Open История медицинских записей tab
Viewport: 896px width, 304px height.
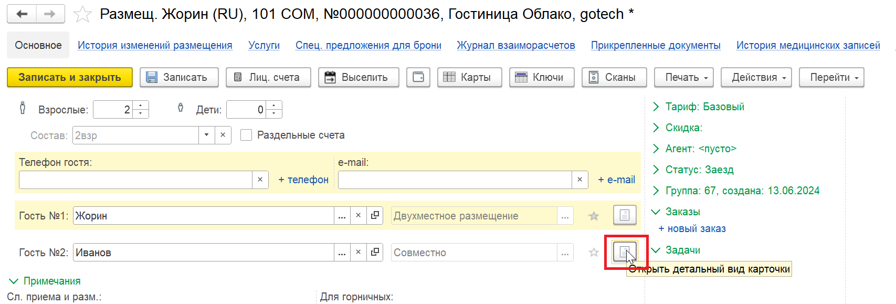[x=808, y=45]
